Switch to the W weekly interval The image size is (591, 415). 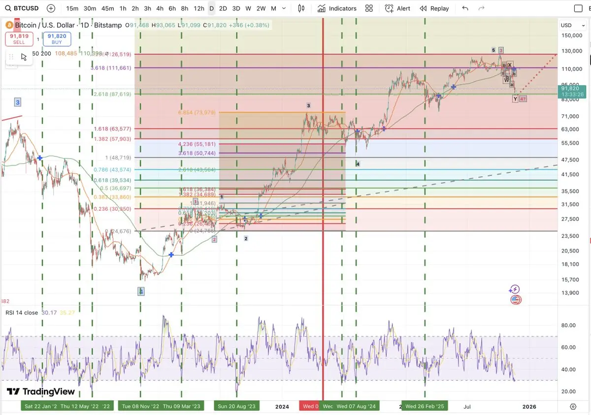[x=248, y=8]
